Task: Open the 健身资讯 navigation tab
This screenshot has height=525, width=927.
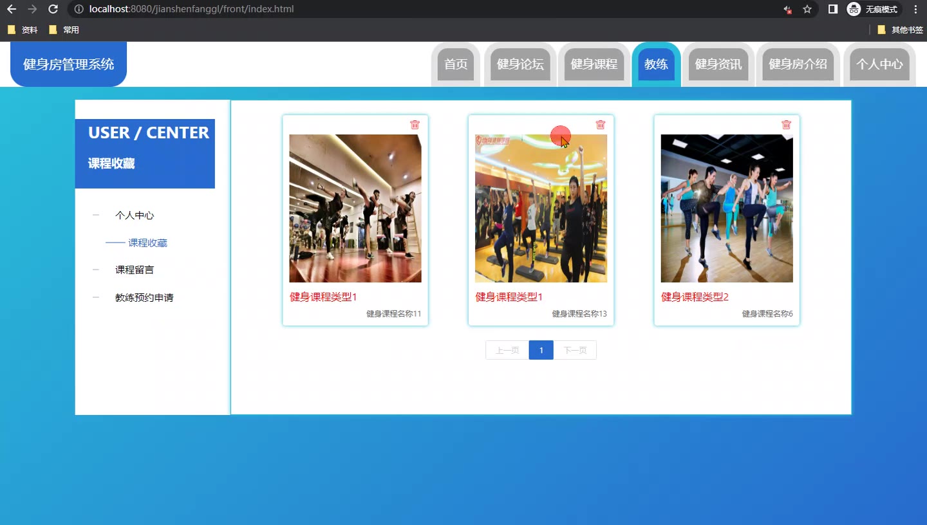Action: click(x=718, y=64)
